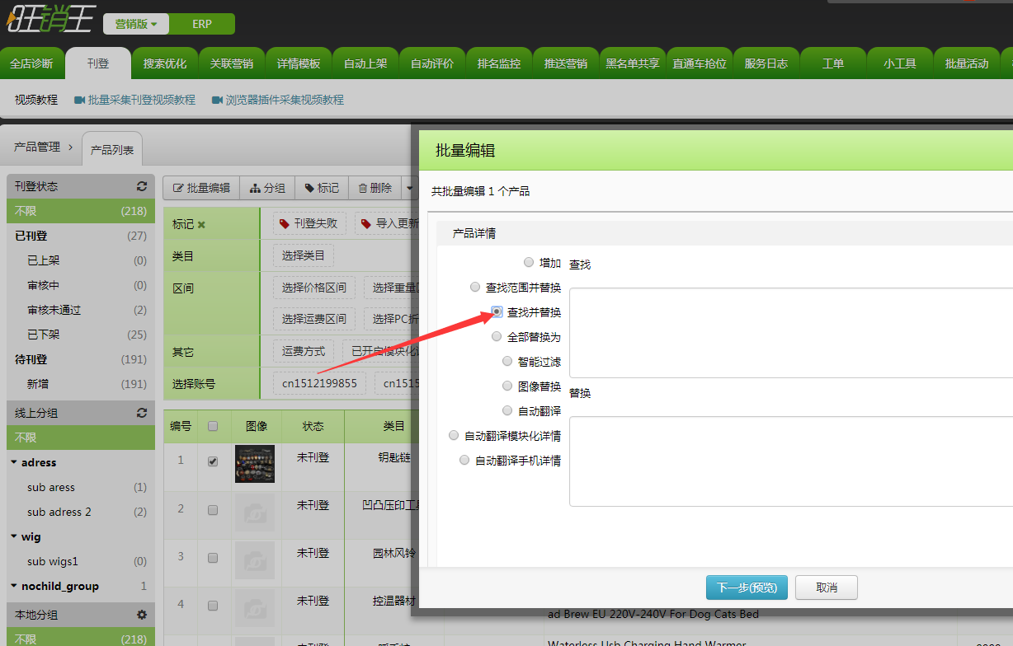
Task: Click the 批量编辑 toolbar button
Action: [201, 188]
